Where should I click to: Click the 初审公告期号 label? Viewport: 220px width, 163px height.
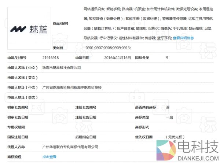(x=18, y=107)
